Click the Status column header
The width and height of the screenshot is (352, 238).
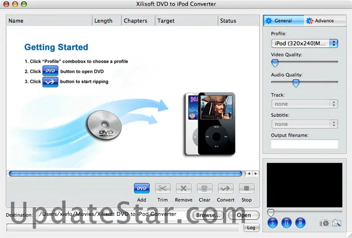pos(238,21)
